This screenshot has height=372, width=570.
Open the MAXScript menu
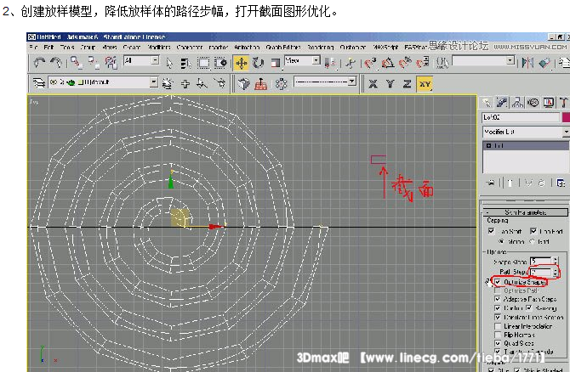point(385,48)
